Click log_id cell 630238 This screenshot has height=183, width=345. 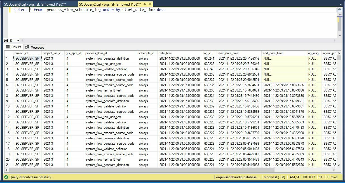coord(210,74)
